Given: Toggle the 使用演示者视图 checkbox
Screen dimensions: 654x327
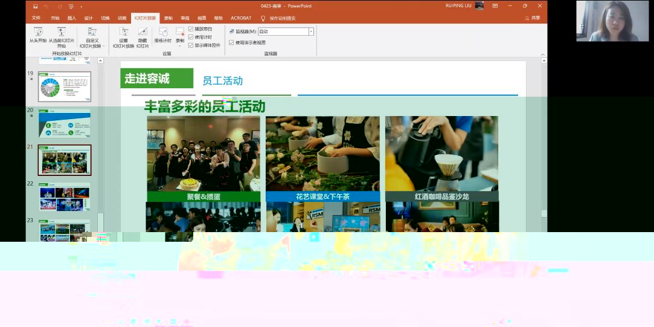Looking at the screenshot, I should [x=231, y=42].
